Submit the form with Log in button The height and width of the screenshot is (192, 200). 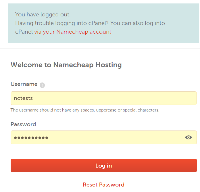click(103, 166)
